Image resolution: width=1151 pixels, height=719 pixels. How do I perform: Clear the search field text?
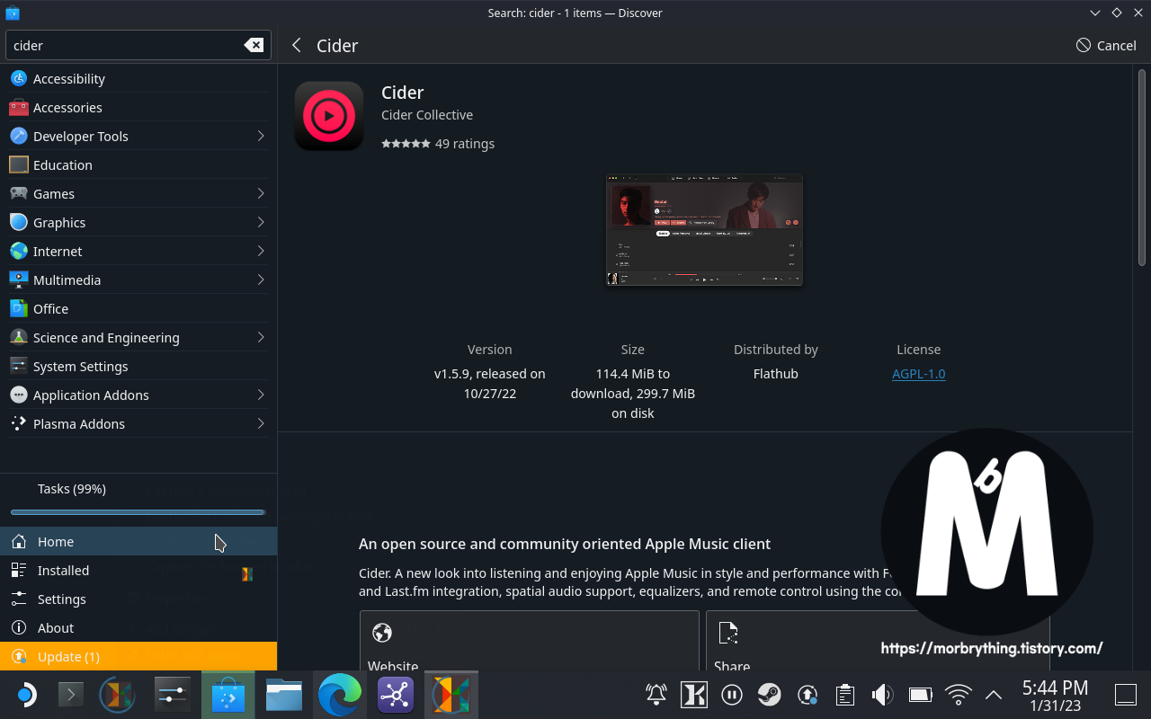pos(254,45)
